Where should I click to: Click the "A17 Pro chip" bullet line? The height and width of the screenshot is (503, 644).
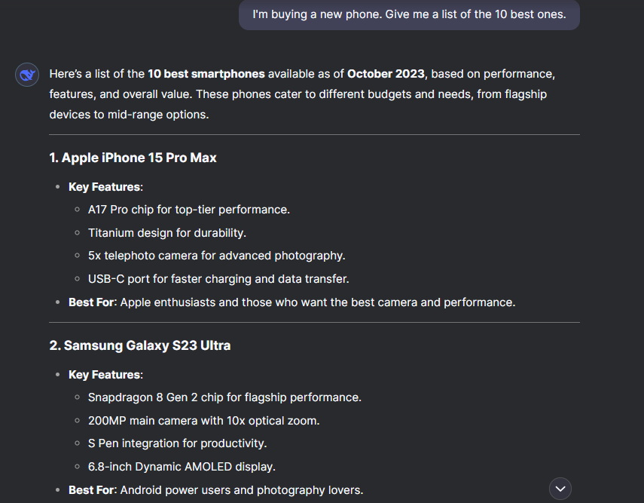click(188, 209)
